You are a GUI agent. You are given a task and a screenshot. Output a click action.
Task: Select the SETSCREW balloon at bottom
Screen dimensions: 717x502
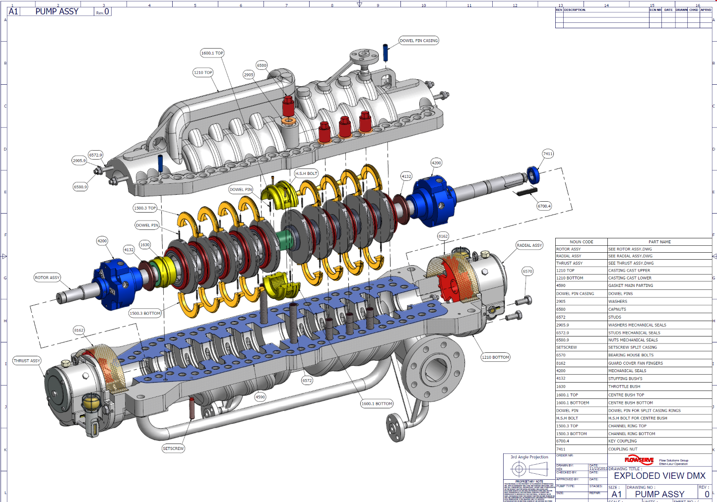pos(173,448)
